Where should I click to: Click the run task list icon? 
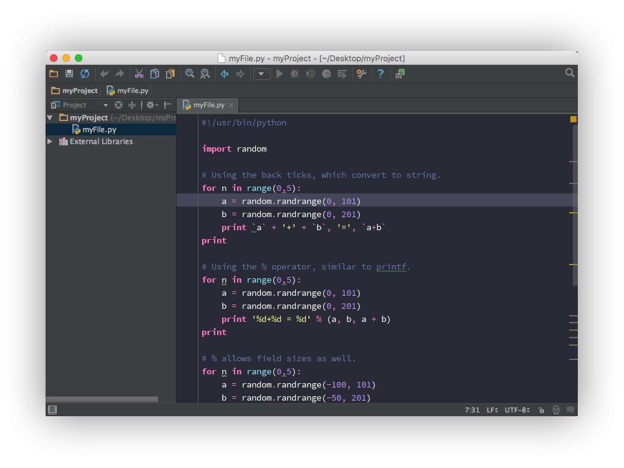pyautogui.click(x=342, y=74)
